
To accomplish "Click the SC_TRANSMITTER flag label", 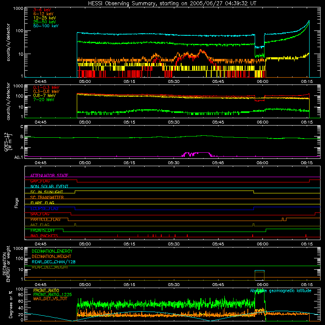I will click(47, 197).
